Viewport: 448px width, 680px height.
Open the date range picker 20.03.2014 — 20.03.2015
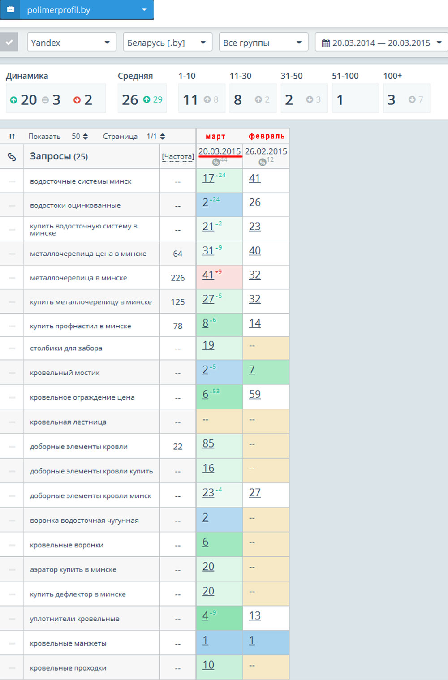(381, 43)
